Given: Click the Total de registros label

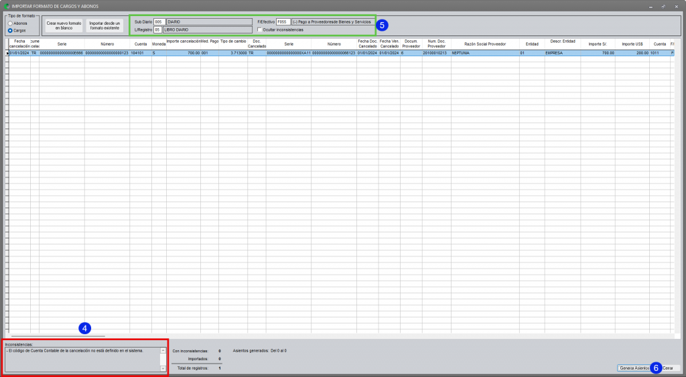Looking at the screenshot, I should pyautogui.click(x=192, y=368).
